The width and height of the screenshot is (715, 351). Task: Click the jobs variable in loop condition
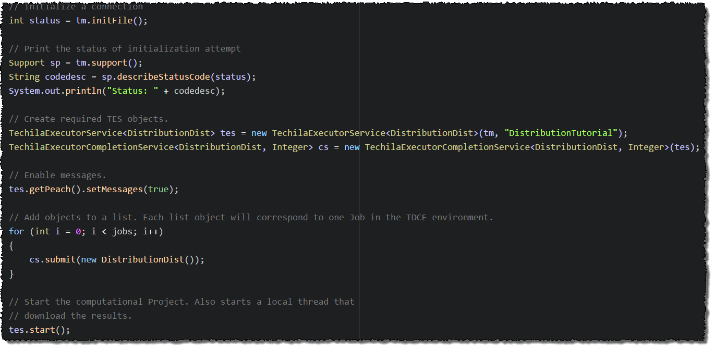(122, 231)
